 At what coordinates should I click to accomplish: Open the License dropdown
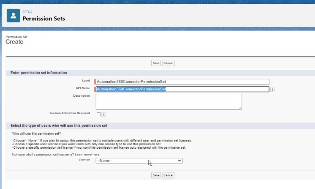tap(139, 160)
